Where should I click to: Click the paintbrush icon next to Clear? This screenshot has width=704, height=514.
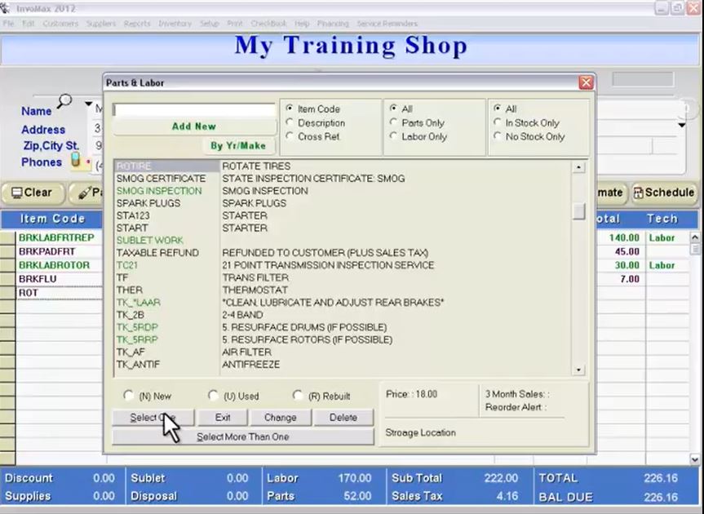[84, 193]
